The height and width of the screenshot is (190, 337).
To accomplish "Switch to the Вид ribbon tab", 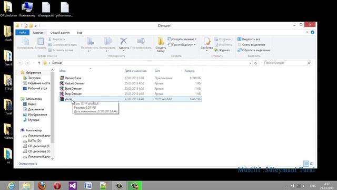I will tap(80, 33).
